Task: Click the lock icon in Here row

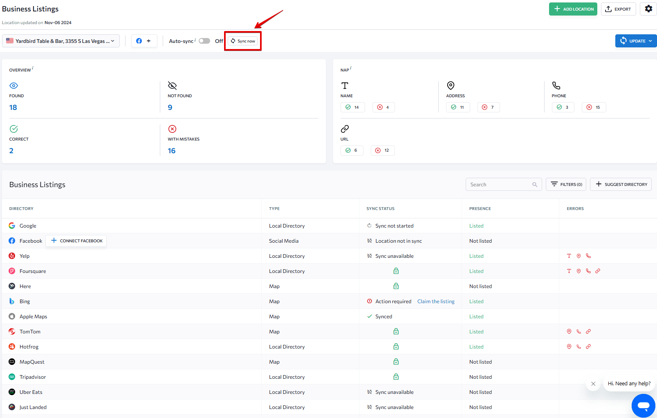Action: click(396, 286)
